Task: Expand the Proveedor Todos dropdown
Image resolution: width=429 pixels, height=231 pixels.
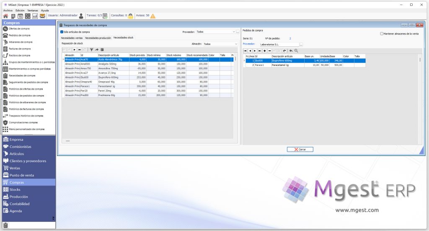Action: 234,32
